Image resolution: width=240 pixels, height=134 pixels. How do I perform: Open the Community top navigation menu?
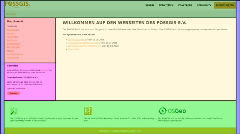point(204,5)
